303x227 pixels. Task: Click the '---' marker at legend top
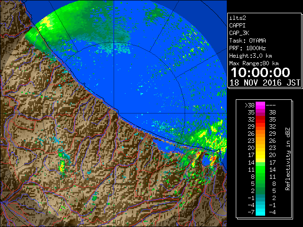pyautogui.click(x=271, y=105)
